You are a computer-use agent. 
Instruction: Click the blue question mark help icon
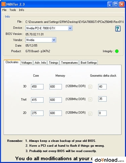[118, 29]
